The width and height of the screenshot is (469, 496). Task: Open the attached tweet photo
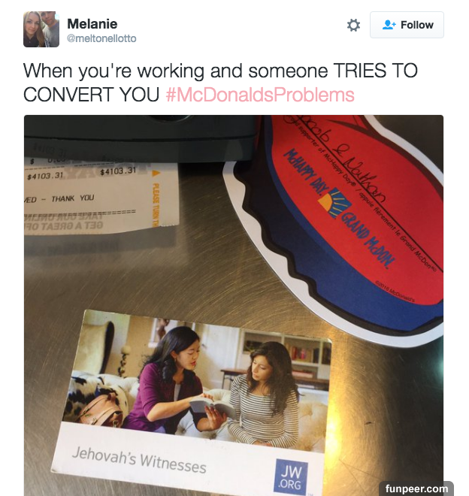point(234,305)
